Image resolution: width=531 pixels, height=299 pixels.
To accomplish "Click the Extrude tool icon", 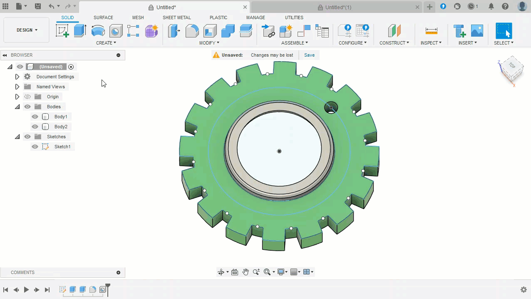I will (x=80, y=31).
